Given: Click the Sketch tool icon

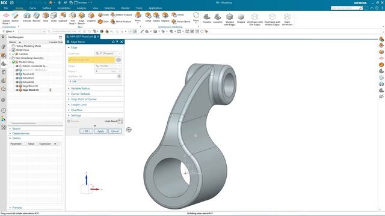Looking at the screenshot, I should 15,17.
